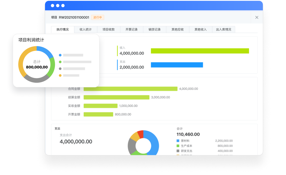This screenshot has height=175, width=286.
Task: Click the gray 研发支出 legend square
Action: point(178,151)
